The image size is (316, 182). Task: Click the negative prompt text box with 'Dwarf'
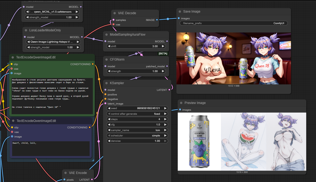[51, 148]
